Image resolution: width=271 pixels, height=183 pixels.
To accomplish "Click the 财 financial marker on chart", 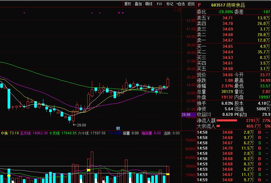I will click(x=118, y=128).
